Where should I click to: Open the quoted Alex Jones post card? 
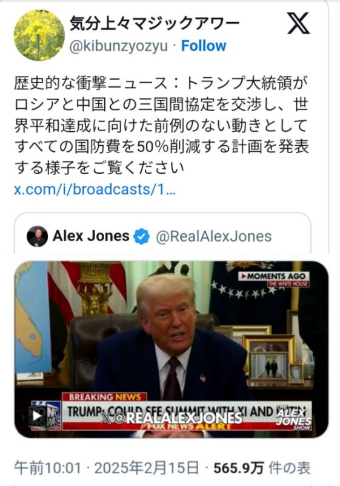(162, 233)
